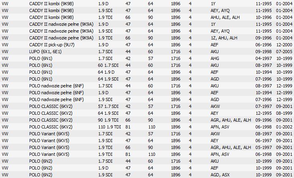Select POLO Variant (6KV5) in 1.7 SDI row
Image resolution: width=294 pixels, height=178 pixels.
point(49,134)
